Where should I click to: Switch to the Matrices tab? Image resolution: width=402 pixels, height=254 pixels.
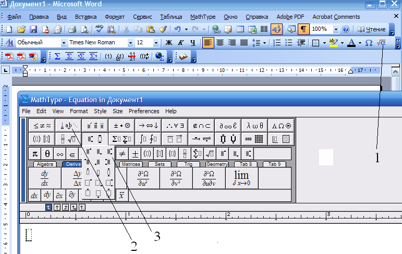coord(131,164)
